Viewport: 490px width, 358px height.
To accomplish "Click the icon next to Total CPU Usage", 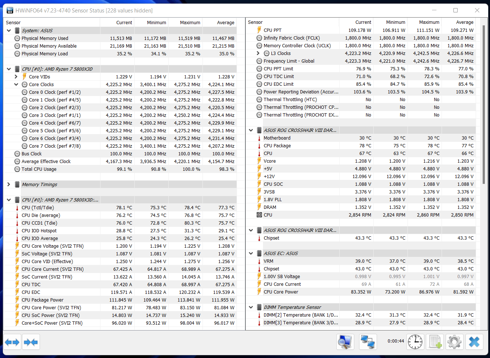I will (x=17, y=169).
